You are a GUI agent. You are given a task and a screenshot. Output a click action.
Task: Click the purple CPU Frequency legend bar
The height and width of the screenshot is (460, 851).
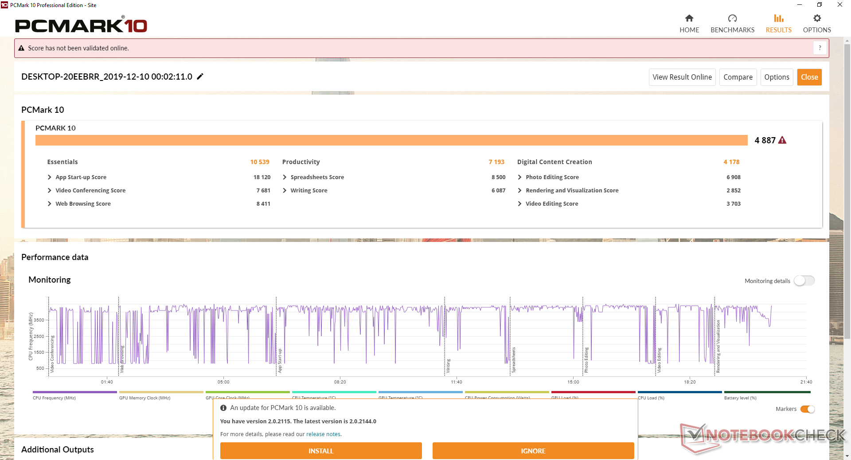(75, 392)
